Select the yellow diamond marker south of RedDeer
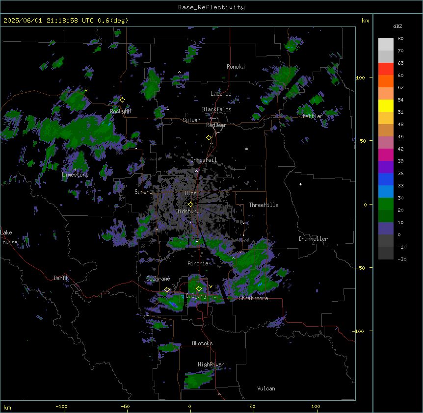Image resolution: width=423 pixels, height=413 pixels. pyautogui.click(x=209, y=138)
